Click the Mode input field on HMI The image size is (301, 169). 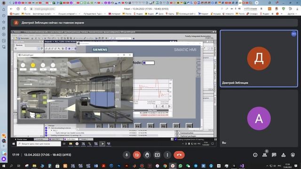pos(149,62)
